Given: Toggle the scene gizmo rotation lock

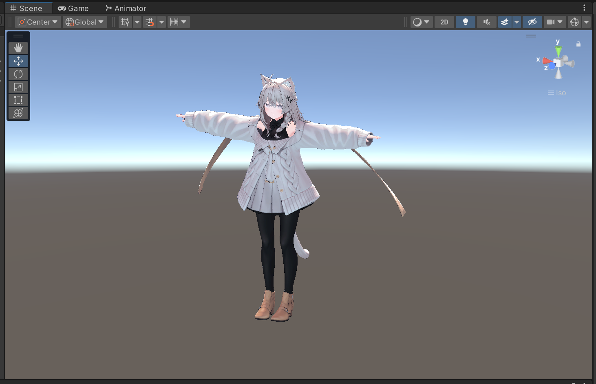Looking at the screenshot, I should (x=578, y=44).
